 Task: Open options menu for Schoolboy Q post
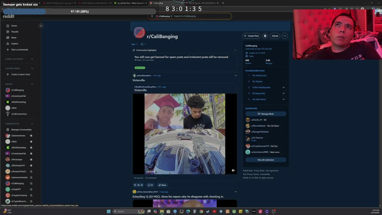pyautogui.click(x=235, y=192)
